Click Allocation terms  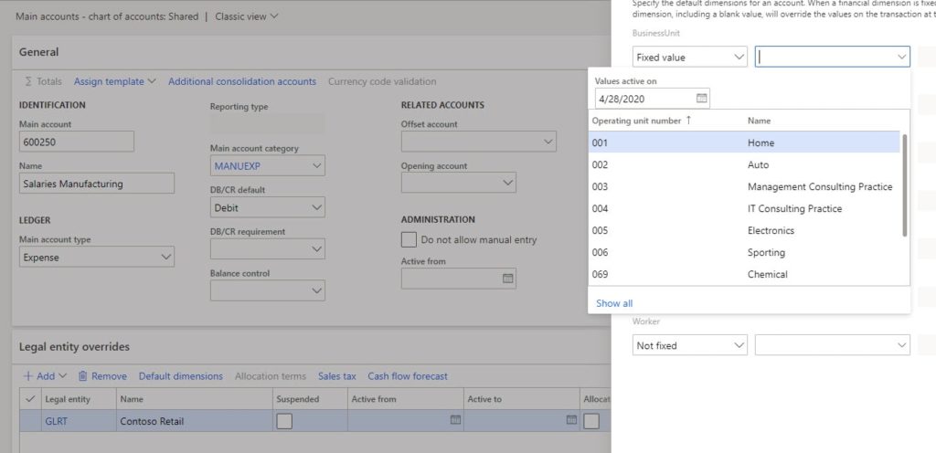(271, 376)
